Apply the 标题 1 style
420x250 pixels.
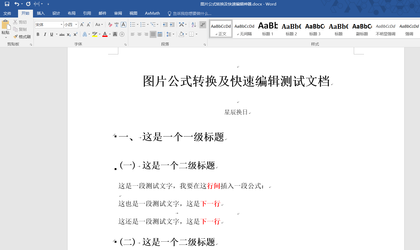[268, 29]
